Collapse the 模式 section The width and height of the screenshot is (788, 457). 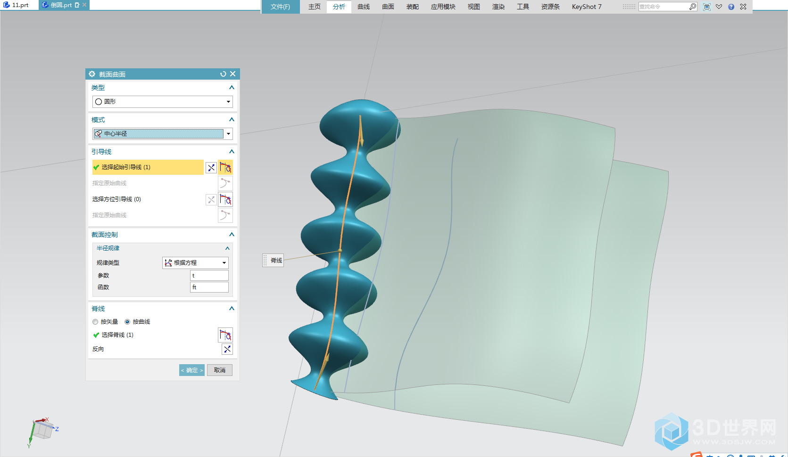tap(232, 120)
